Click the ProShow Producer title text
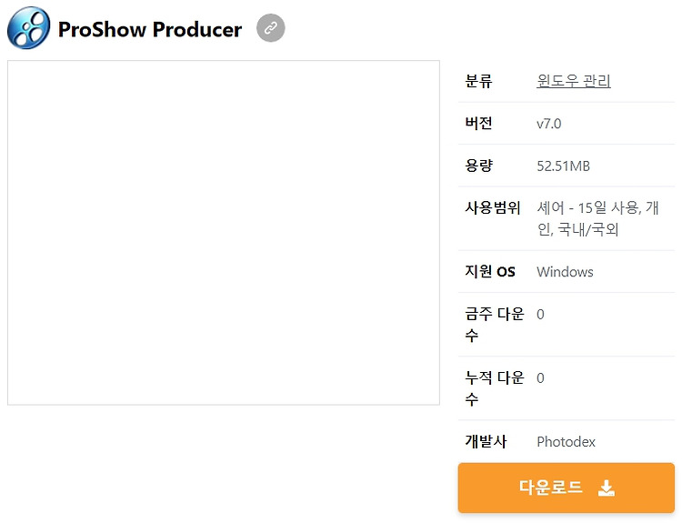This screenshot has width=682, height=523. [x=150, y=30]
